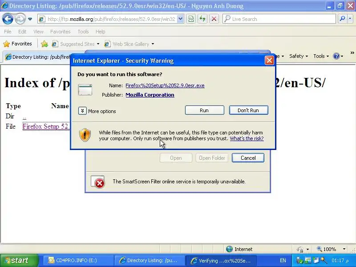This screenshot has width=356, height=267.
Task: Click the Firefox Setup exe name link
Action: pyautogui.click(x=165, y=85)
